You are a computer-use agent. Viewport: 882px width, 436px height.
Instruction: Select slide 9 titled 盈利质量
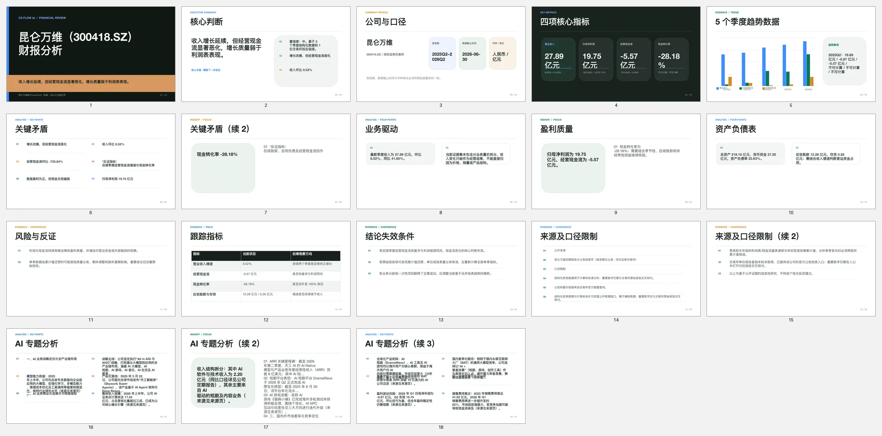[x=616, y=161]
